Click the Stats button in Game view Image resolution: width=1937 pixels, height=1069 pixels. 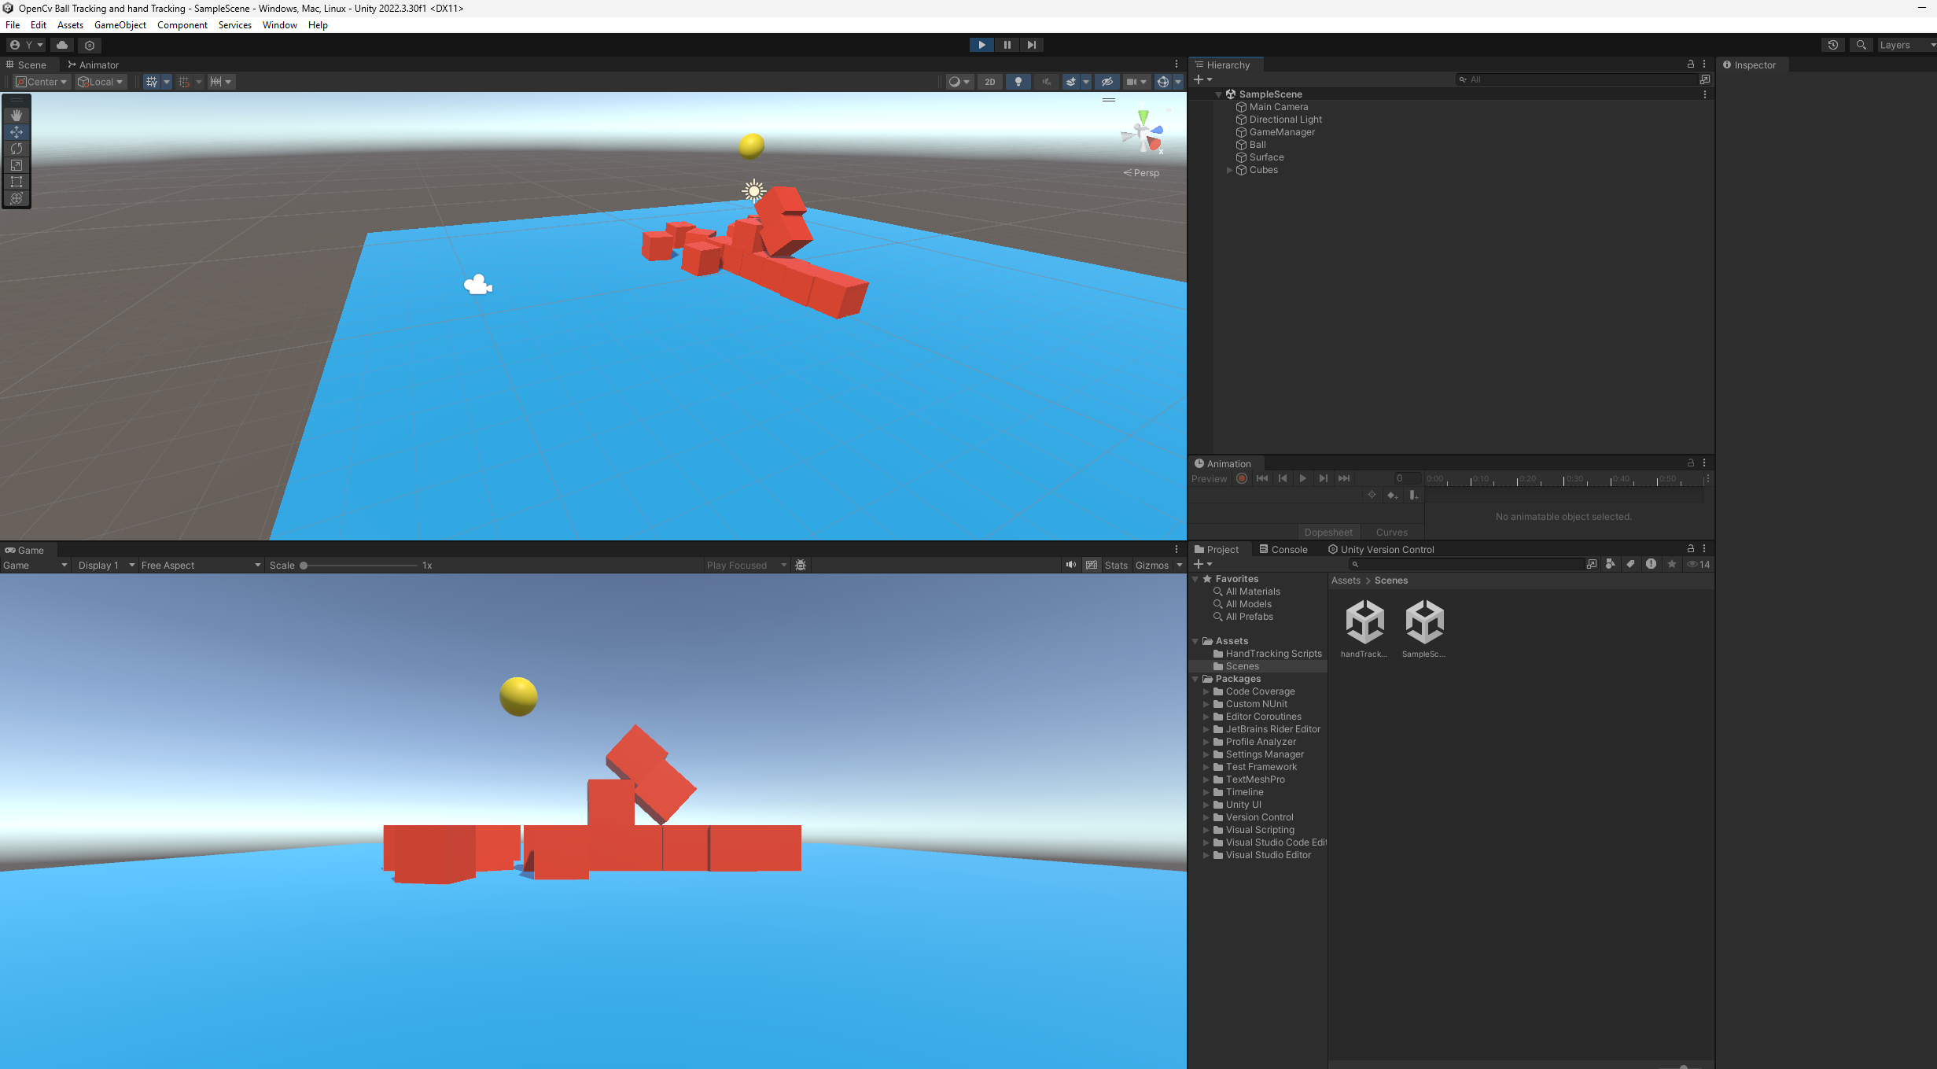click(x=1115, y=565)
